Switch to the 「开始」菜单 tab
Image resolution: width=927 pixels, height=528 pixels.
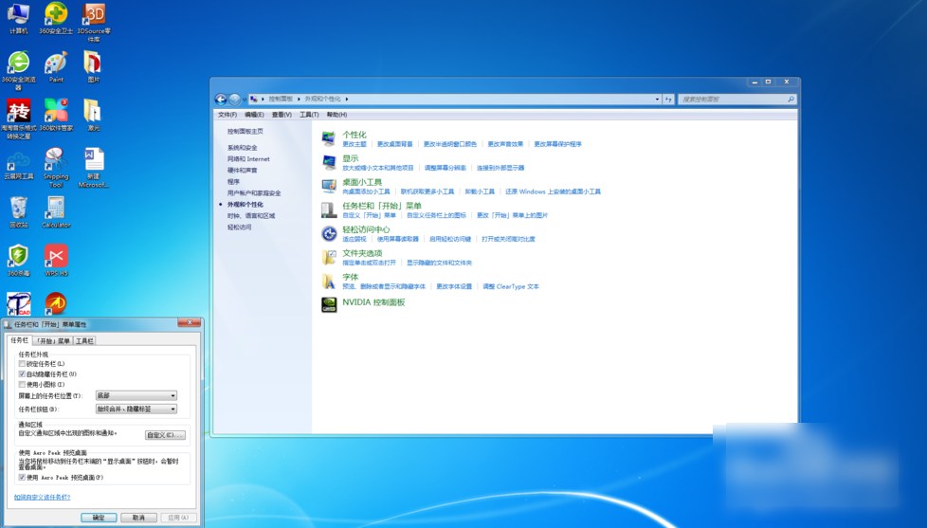coord(53,340)
